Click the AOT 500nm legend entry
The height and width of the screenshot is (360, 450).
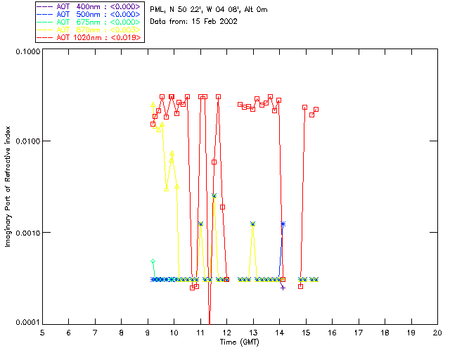pos(89,14)
